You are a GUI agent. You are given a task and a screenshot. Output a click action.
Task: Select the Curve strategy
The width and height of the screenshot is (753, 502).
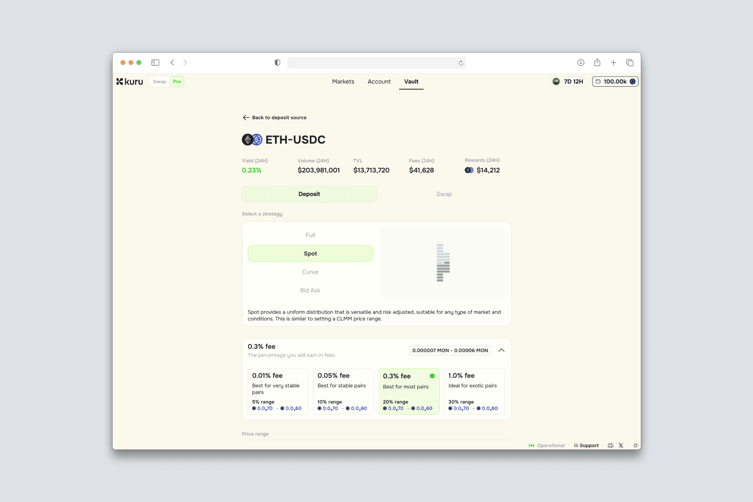[x=310, y=272]
